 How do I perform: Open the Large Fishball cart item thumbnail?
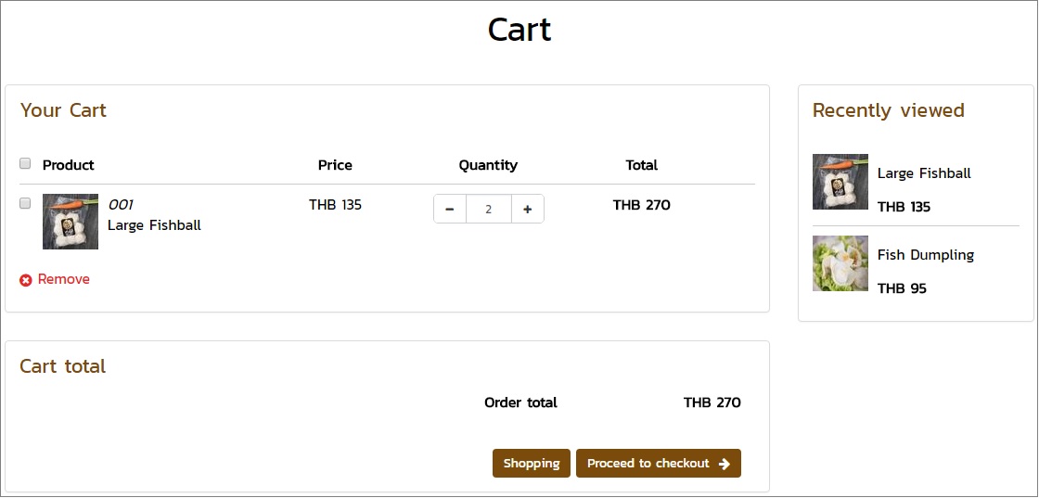click(71, 222)
